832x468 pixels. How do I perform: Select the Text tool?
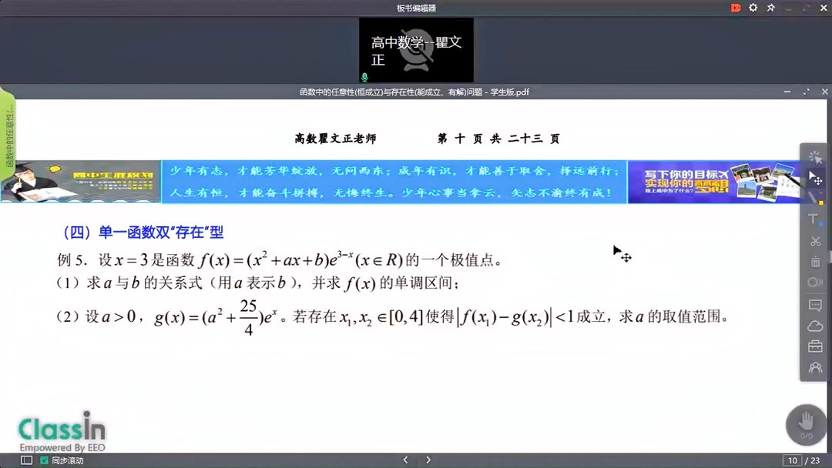(814, 216)
